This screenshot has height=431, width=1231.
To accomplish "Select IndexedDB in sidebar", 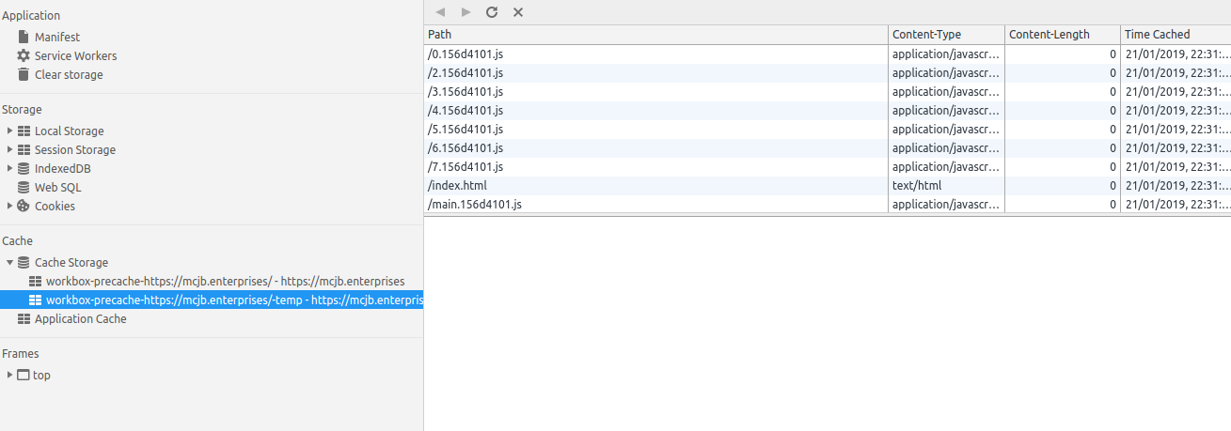I will click(x=63, y=168).
